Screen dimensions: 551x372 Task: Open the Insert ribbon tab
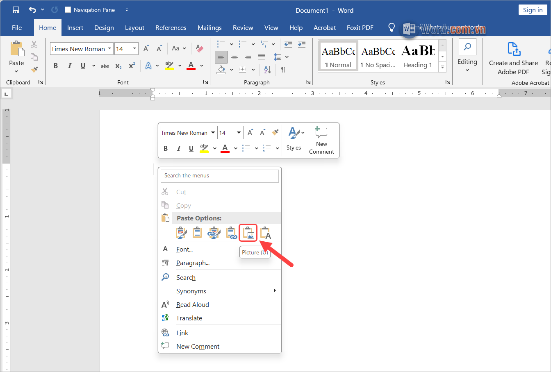point(75,27)
